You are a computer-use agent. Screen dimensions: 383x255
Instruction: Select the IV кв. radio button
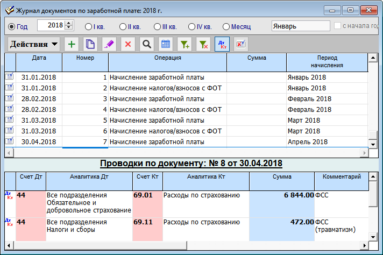(191, 26)
